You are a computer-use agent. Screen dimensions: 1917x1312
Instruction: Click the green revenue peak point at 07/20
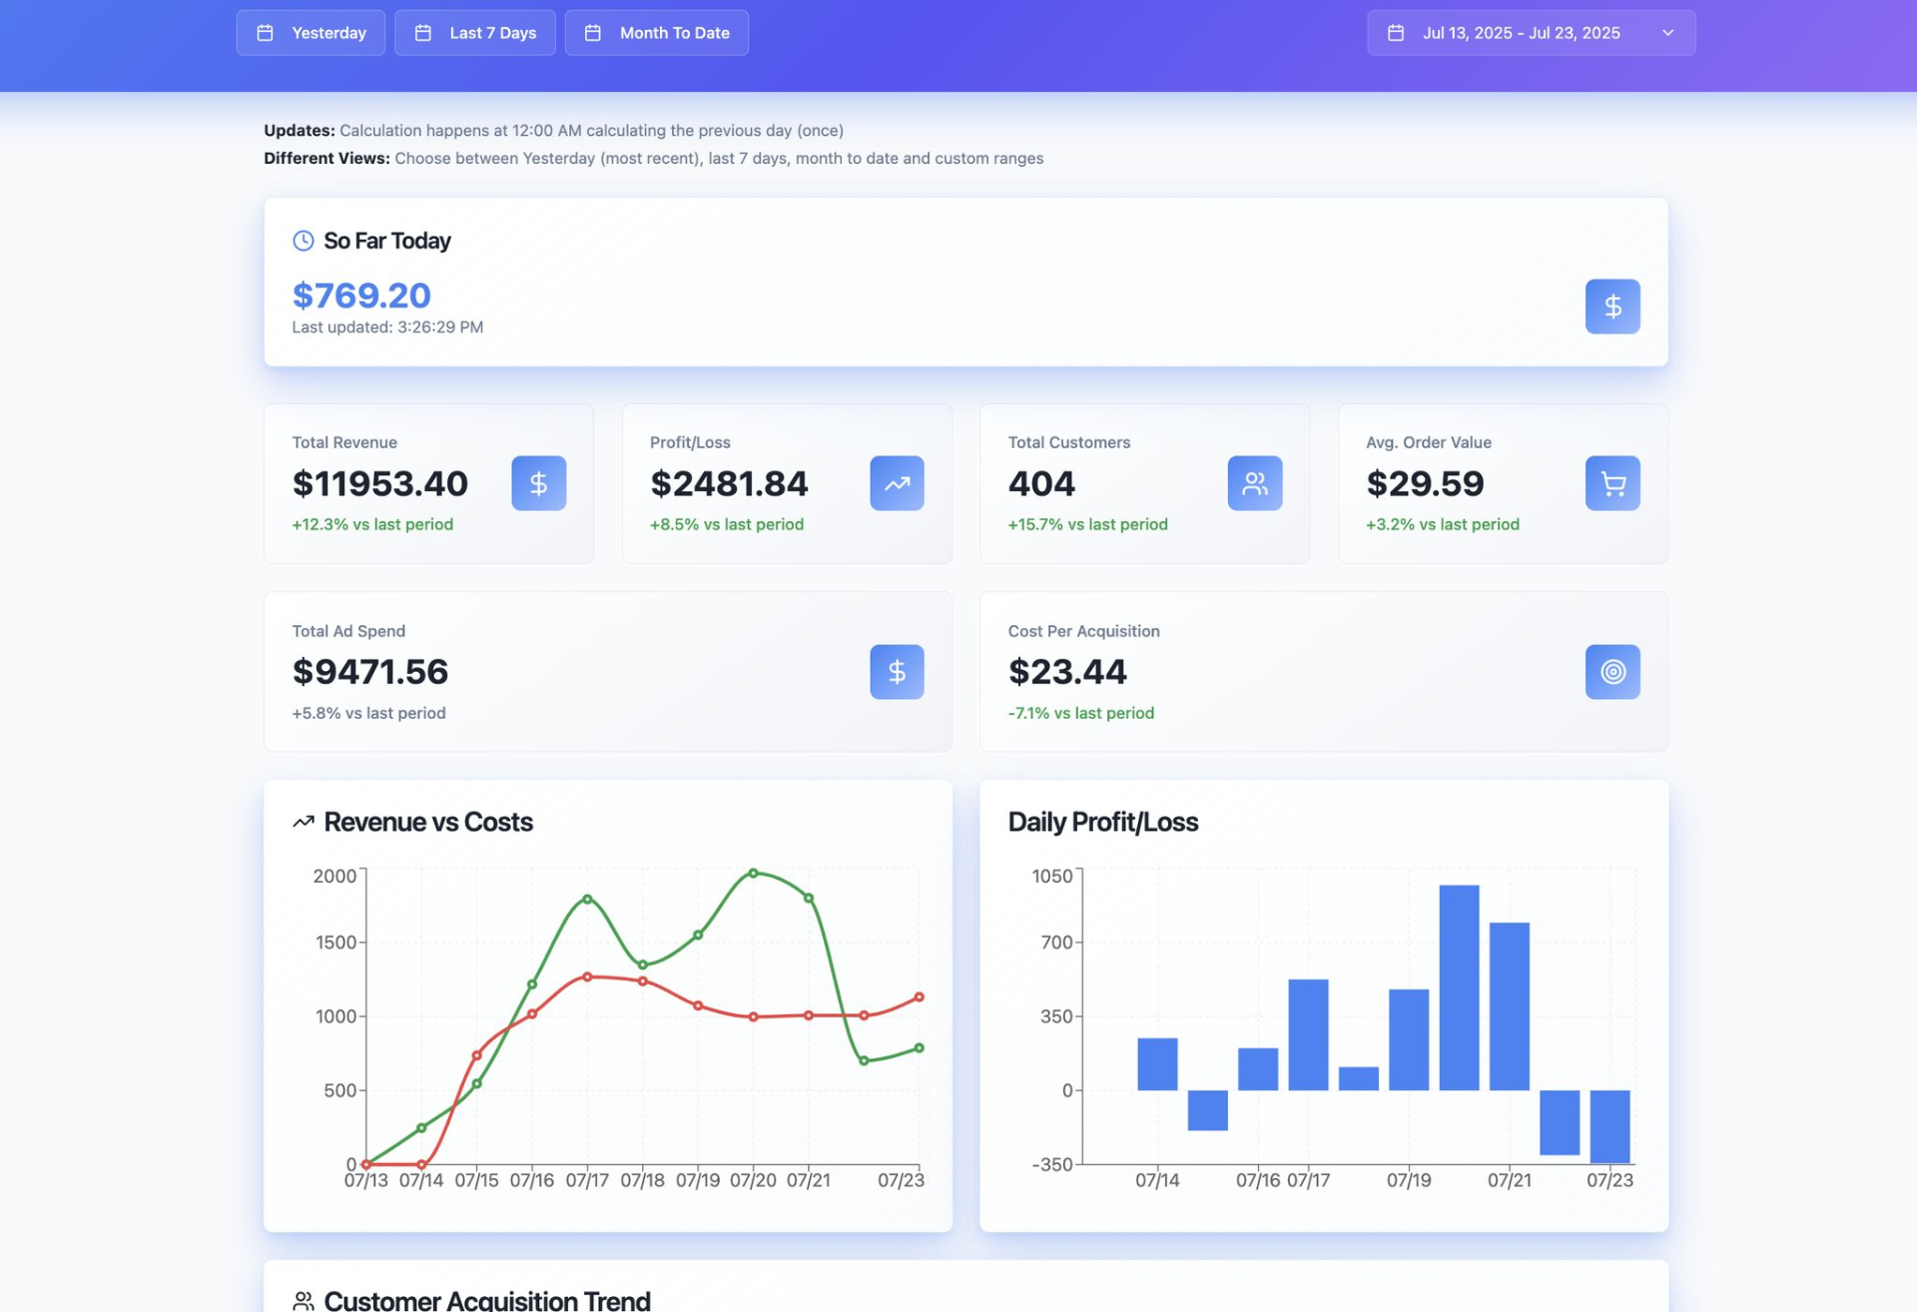click(753, 873)
